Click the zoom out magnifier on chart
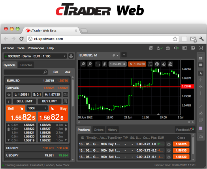 point(83,64)
